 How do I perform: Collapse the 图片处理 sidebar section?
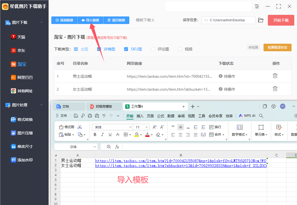tap(42, 105)
